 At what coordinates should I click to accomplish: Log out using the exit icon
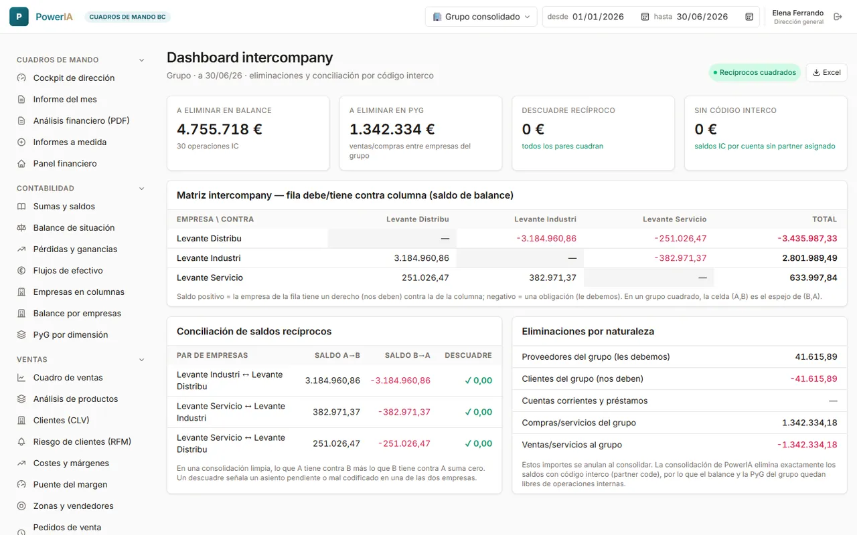click(838, 17)
